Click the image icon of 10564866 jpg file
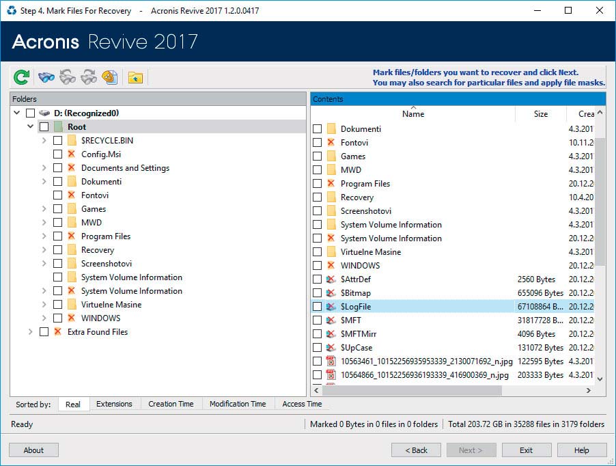The image size is (616, 466). (331, 375)
